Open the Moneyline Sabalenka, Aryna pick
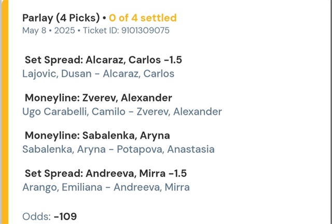Image resolution: width=332 pixels, height=224 pixels. pyautogui.click(x=98, y=136)
